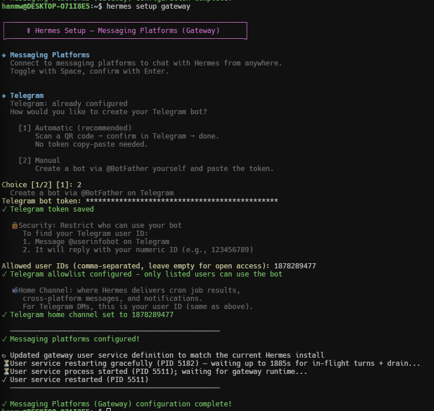Click the 'Choice [1/2] [1]: 2' prompt line
Viewport: 434px width, 411px height.
[42, 185]
